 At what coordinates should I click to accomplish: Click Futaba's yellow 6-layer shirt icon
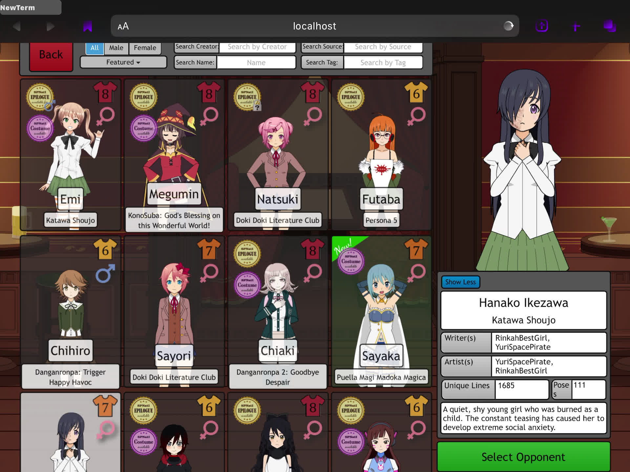(416, 93)
